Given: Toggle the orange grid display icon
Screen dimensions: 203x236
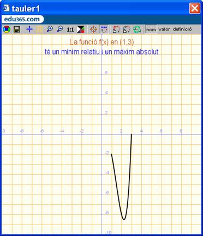Looking at the screenshot, I should click(x=39, y=29).
